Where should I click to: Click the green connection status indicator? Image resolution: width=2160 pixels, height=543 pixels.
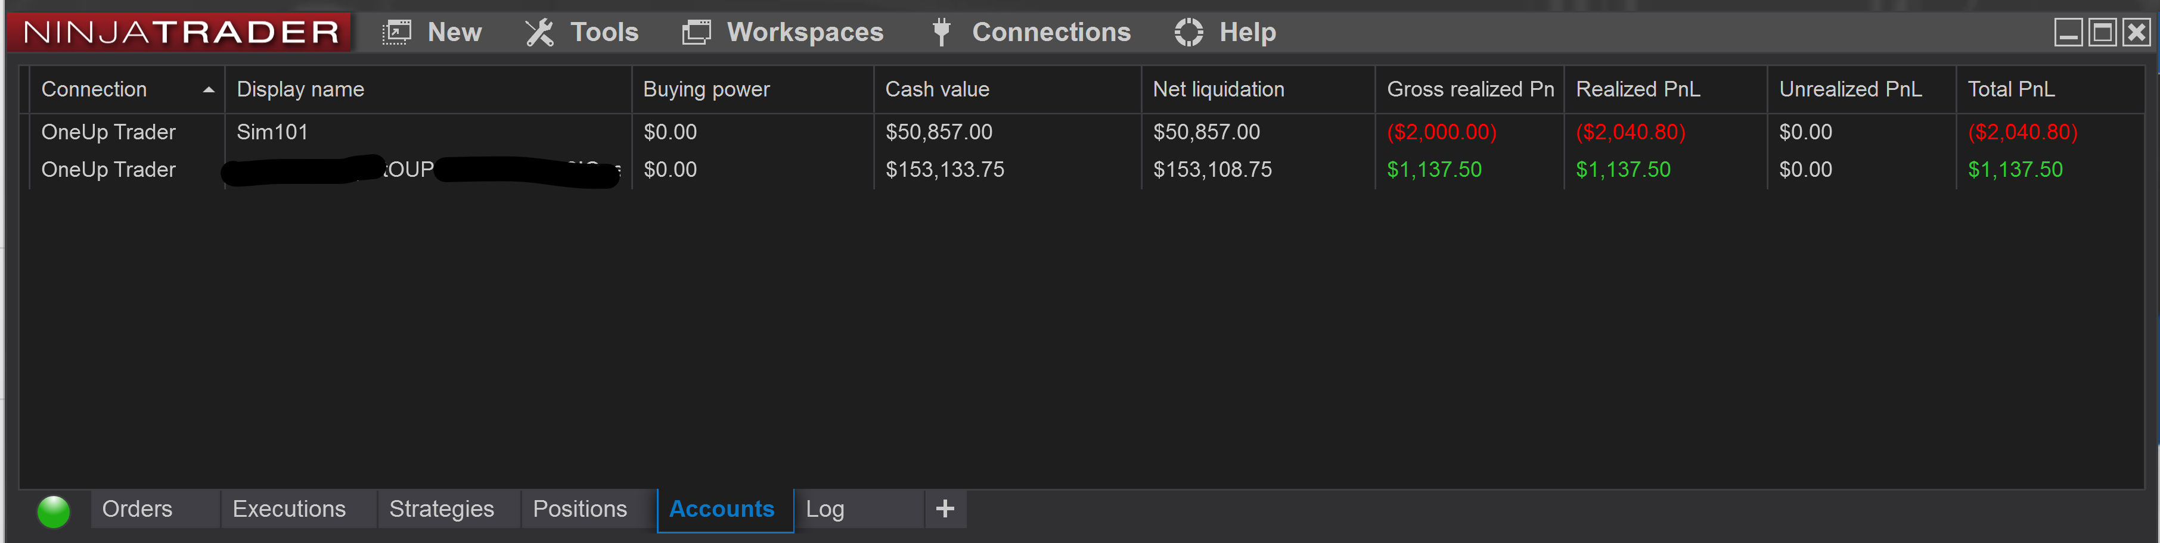[54, 511]
